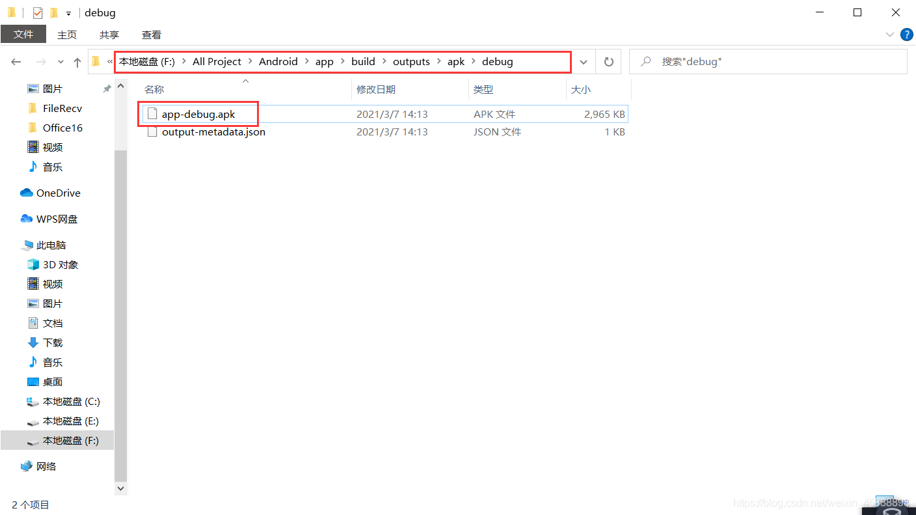Open 3D 对象 under 此电脑
Viewport: 916px width, 515px height.
pos(61,264)
